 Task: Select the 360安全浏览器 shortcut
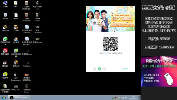pyautogui.click(x=16, y=53)
